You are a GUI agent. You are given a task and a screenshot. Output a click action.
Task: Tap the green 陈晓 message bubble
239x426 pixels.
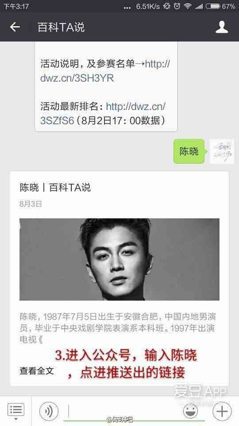click(x=189, y=151)
